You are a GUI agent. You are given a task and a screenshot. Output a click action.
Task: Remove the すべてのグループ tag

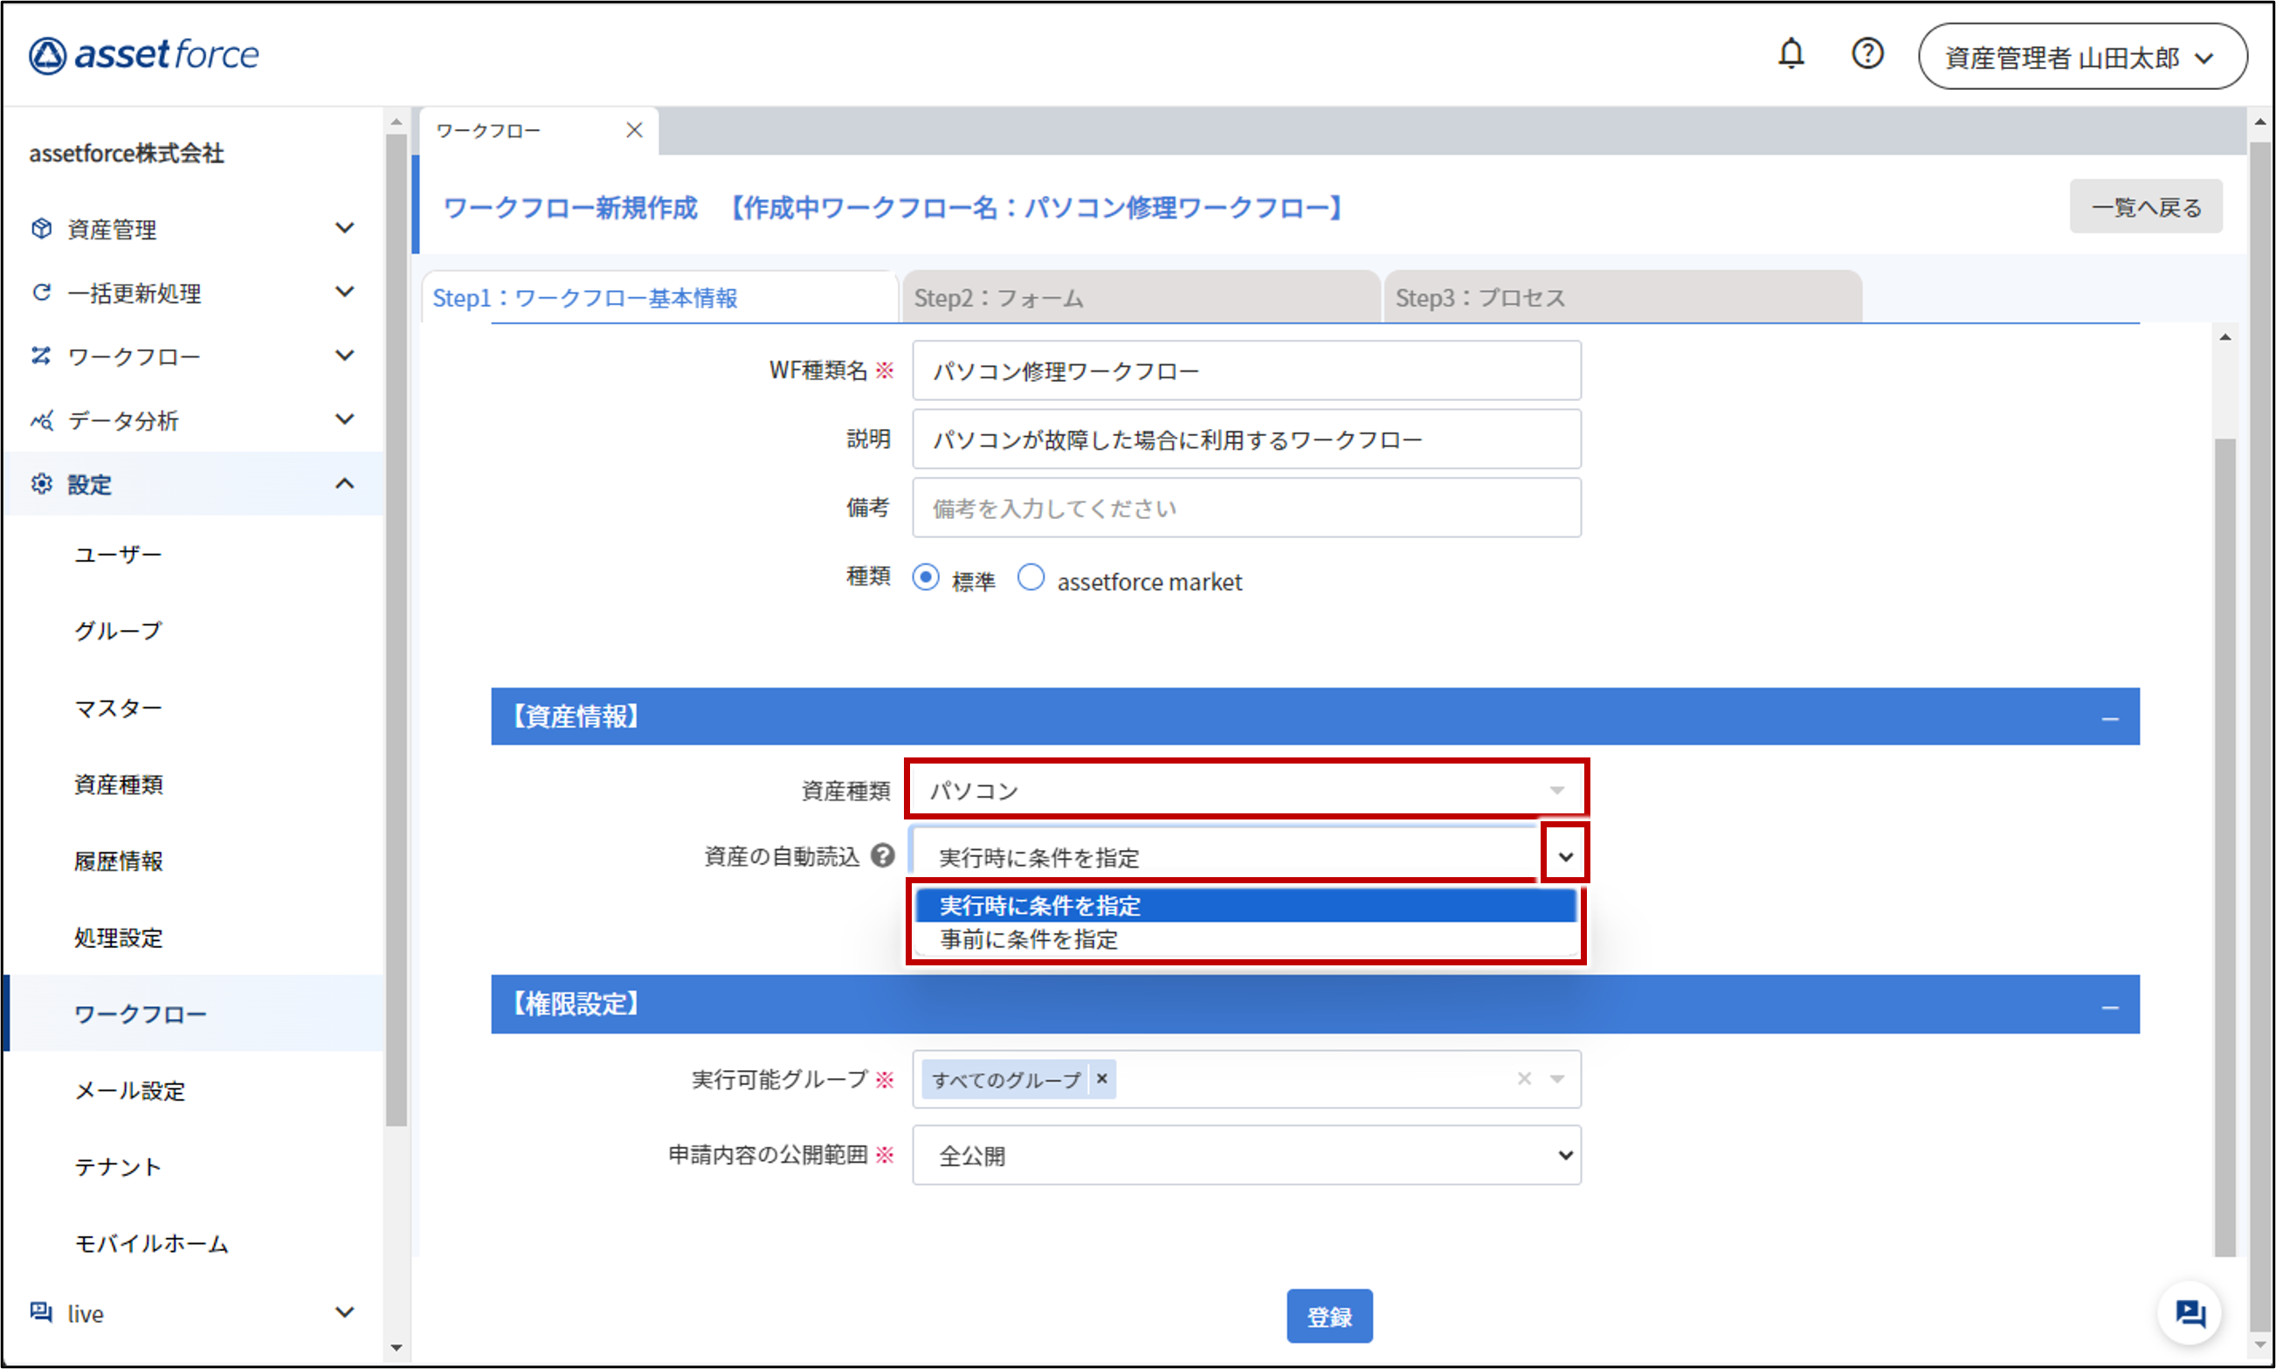coord(1102,1078)
